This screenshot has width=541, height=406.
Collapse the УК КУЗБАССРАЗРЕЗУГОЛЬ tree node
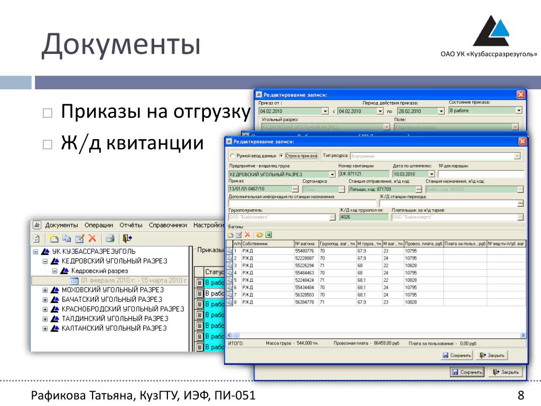point(35,252)
